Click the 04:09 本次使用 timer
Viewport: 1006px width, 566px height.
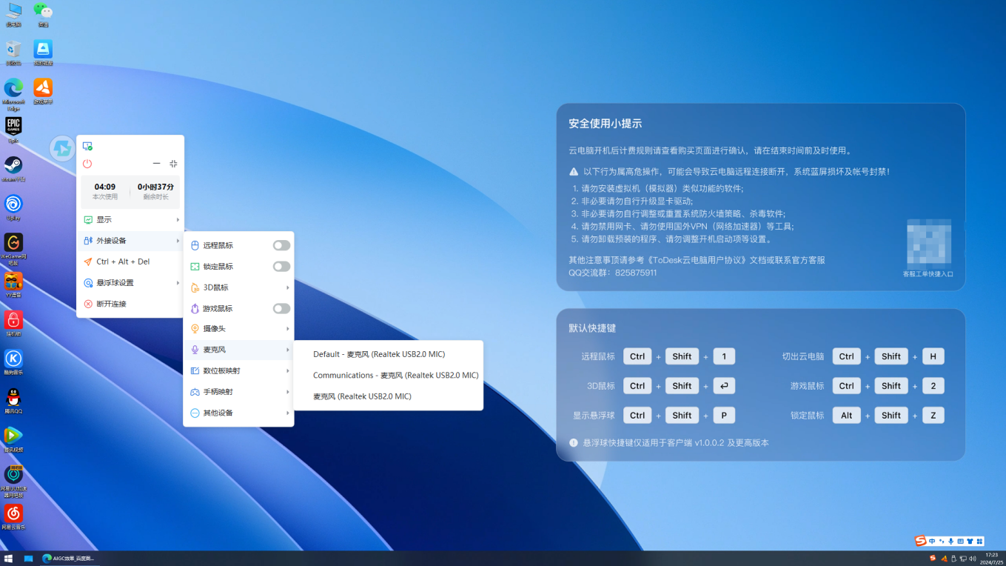click(105, 192)
